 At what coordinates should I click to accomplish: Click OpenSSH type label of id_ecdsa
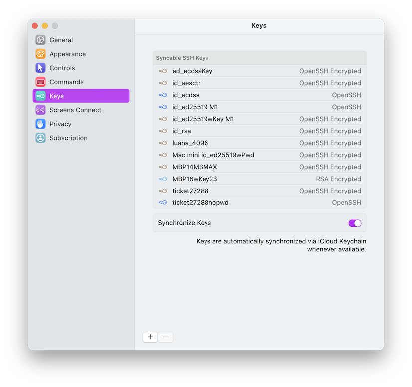[346, 95]
